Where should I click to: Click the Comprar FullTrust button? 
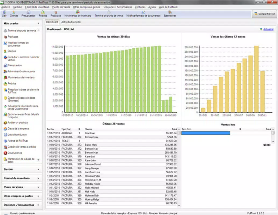point(264,14)
